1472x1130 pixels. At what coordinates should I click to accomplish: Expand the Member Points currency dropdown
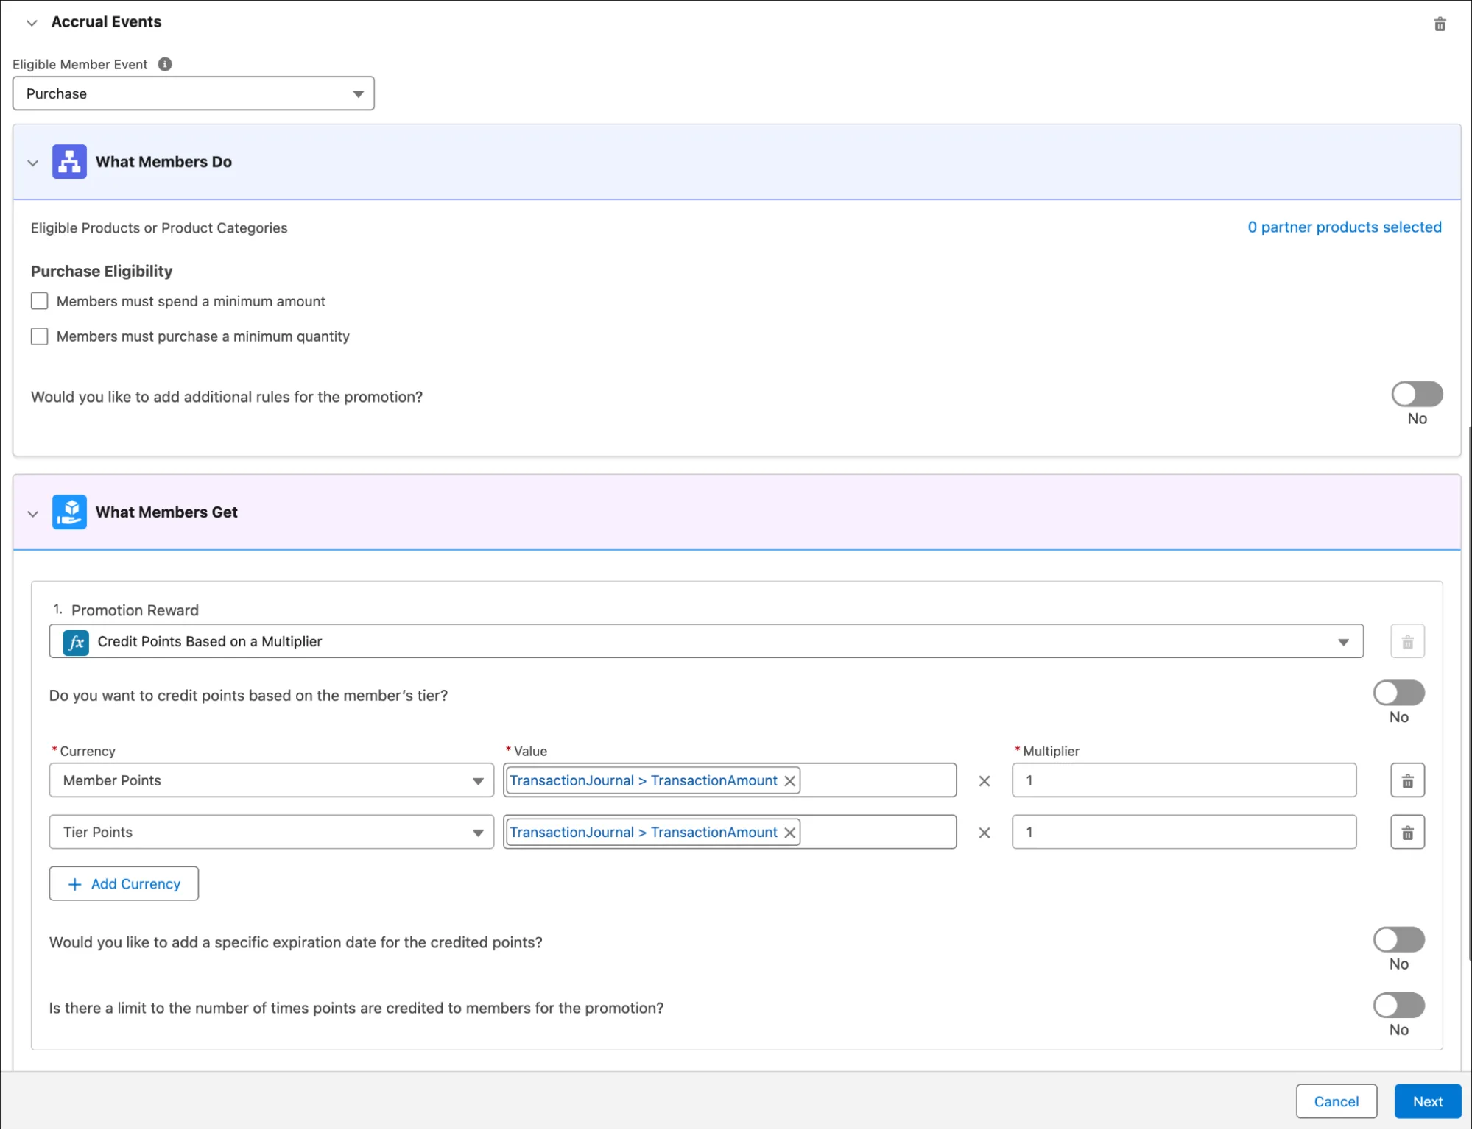point(475,780)
